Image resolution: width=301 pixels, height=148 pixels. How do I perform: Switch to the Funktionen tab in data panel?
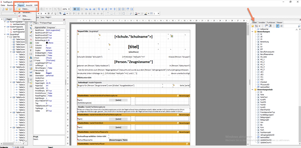[271, 23]
